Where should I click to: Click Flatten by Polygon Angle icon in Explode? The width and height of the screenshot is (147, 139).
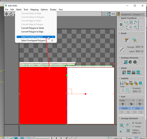126,83
